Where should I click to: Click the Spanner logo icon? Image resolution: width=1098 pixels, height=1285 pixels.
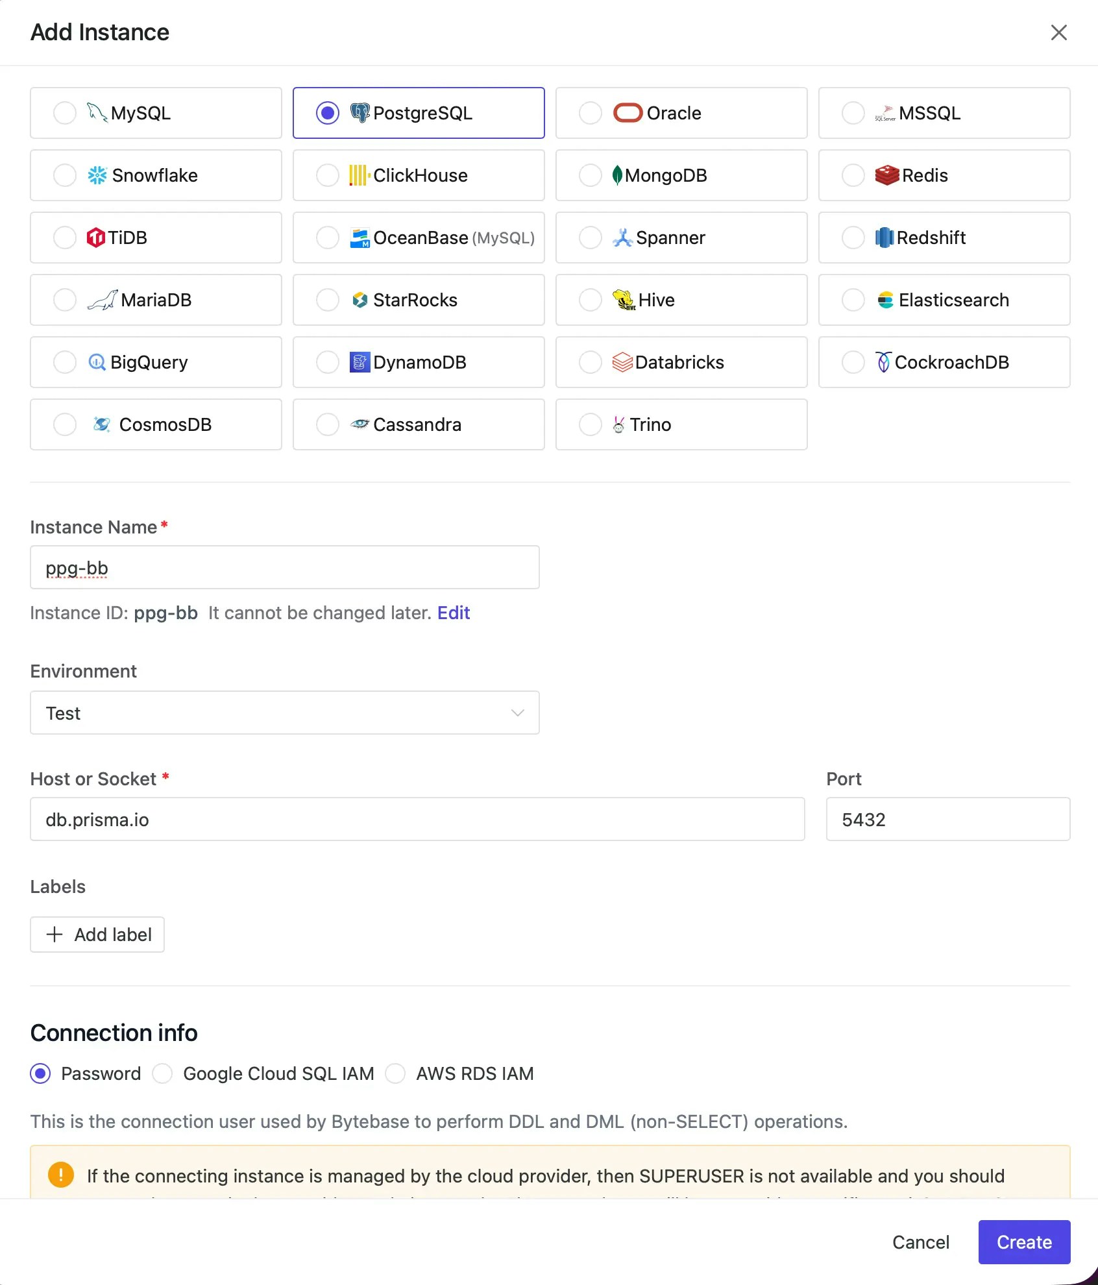coord(622,238)
